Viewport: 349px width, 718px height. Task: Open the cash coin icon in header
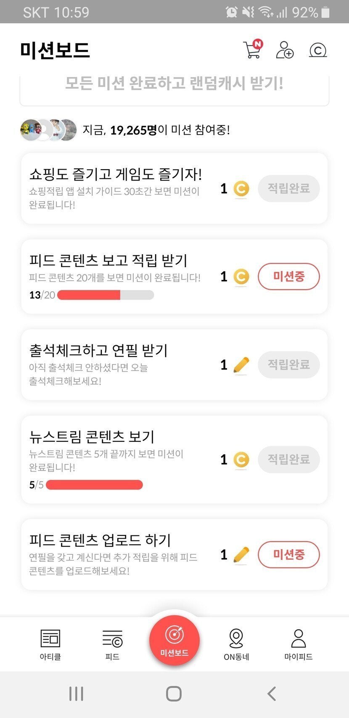coord(318,50)
